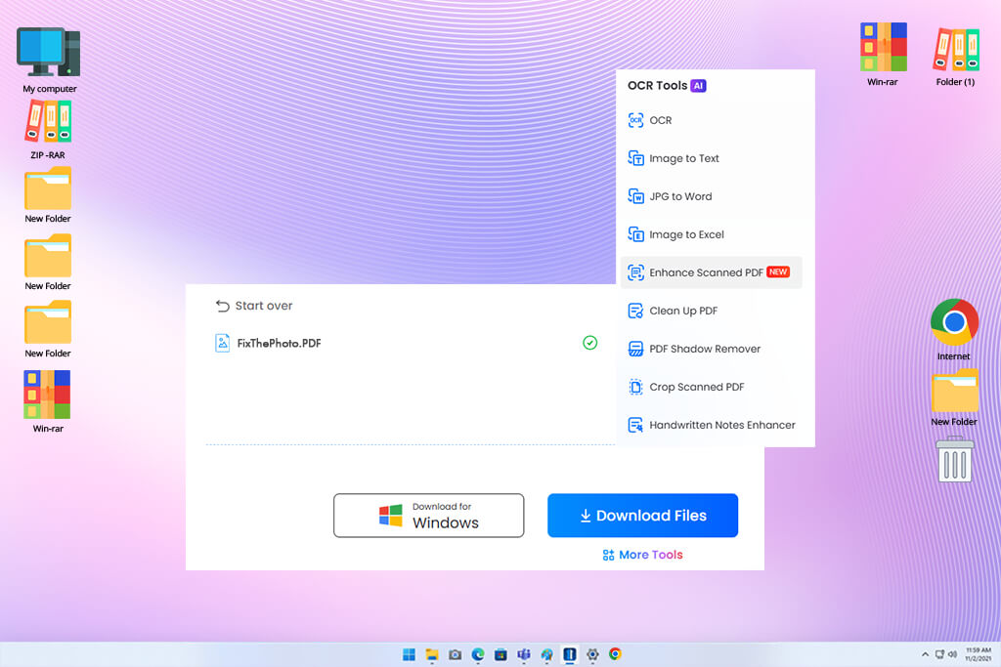Show hidden tray icons chevron
Screen dimensions: 1001x667
(925, 654)
